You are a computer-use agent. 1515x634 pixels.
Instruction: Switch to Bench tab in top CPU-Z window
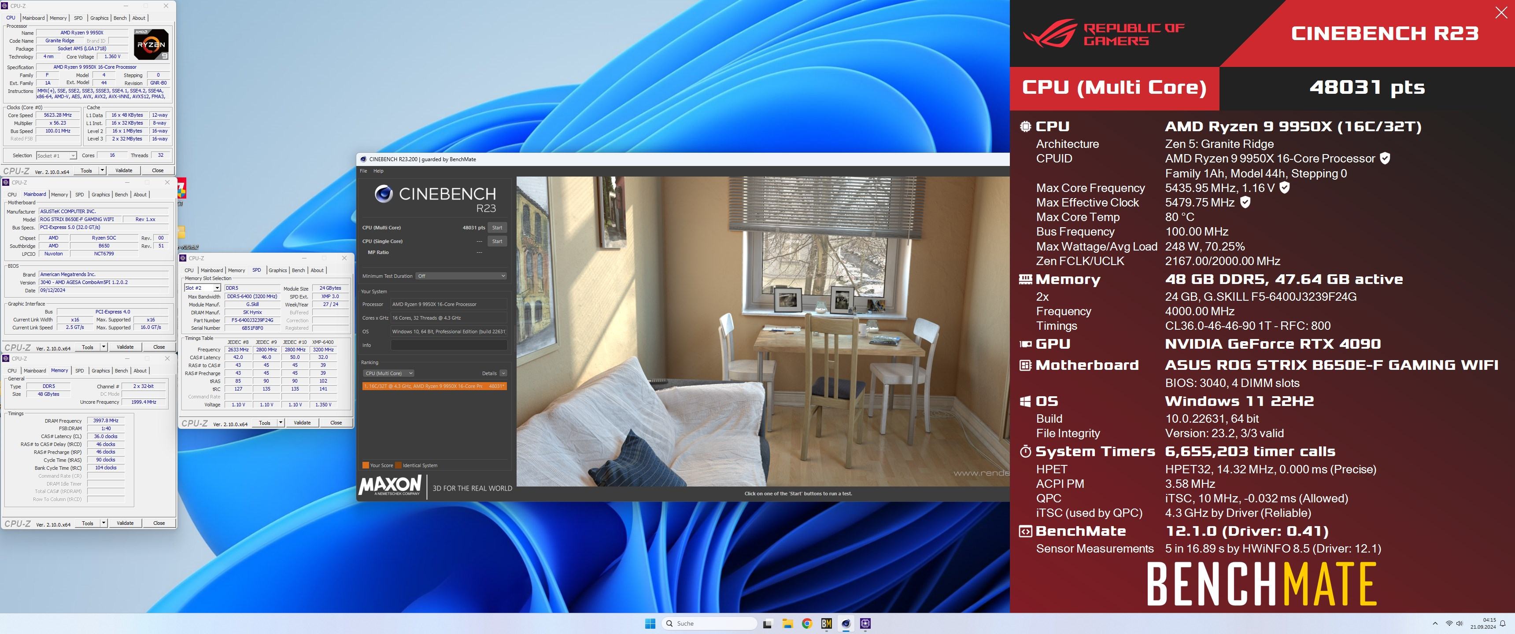pos(120,18)
